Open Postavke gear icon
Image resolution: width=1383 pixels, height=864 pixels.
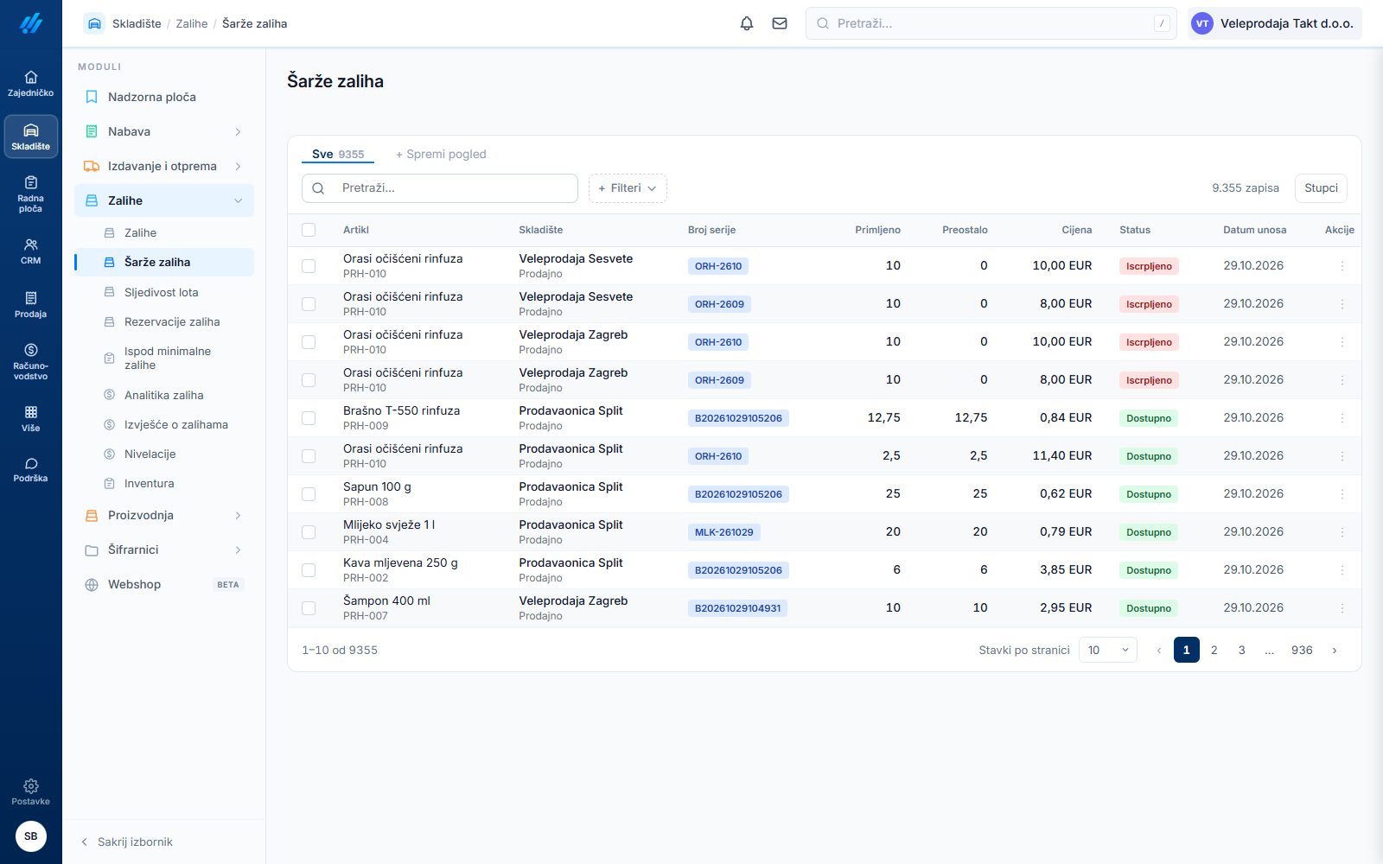31,791
